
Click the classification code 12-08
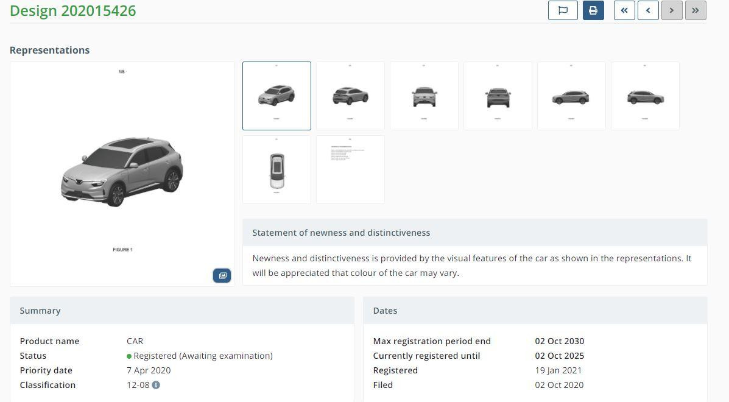coord(138,385)
